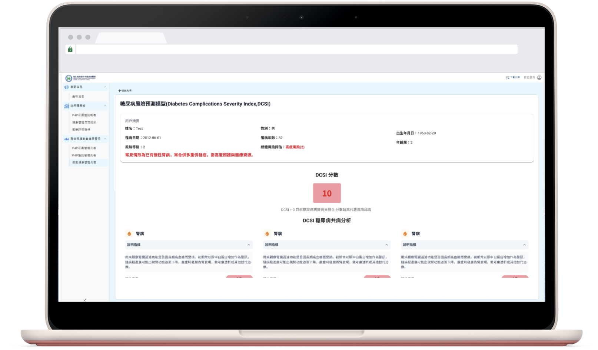This screenshot has width=598, height=350.
Task: Click the megaphone icon beside 最新消息
Action: (66, 87)
